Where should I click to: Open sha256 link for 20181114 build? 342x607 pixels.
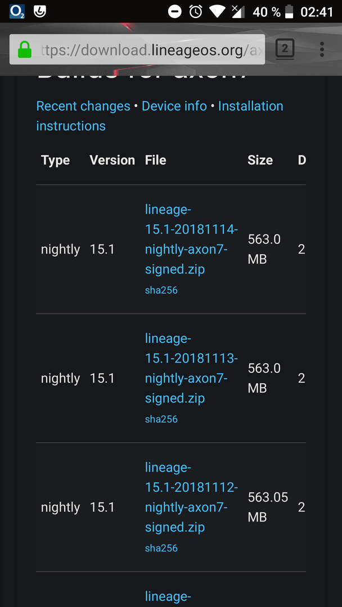161,291
